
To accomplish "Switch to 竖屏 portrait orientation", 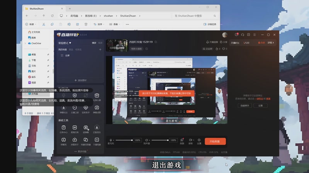I will [x=100, y=43].
